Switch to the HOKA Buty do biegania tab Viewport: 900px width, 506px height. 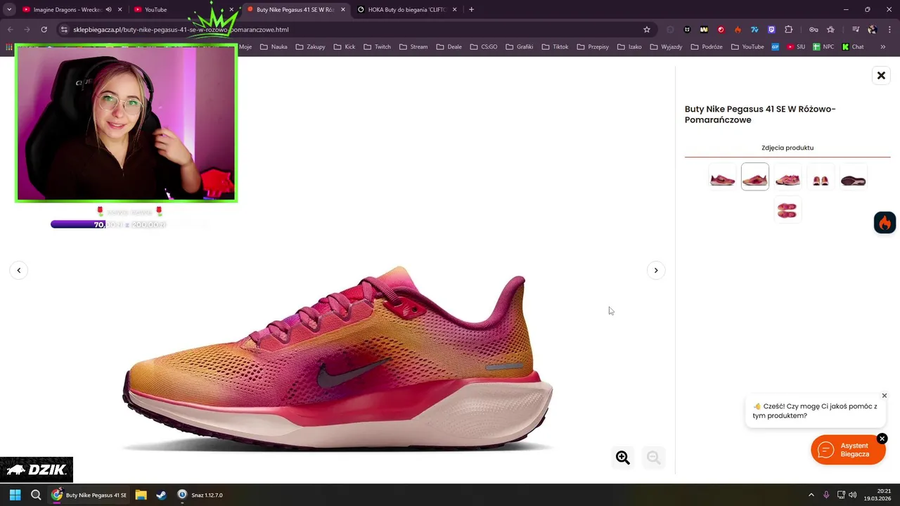(406, 10)
